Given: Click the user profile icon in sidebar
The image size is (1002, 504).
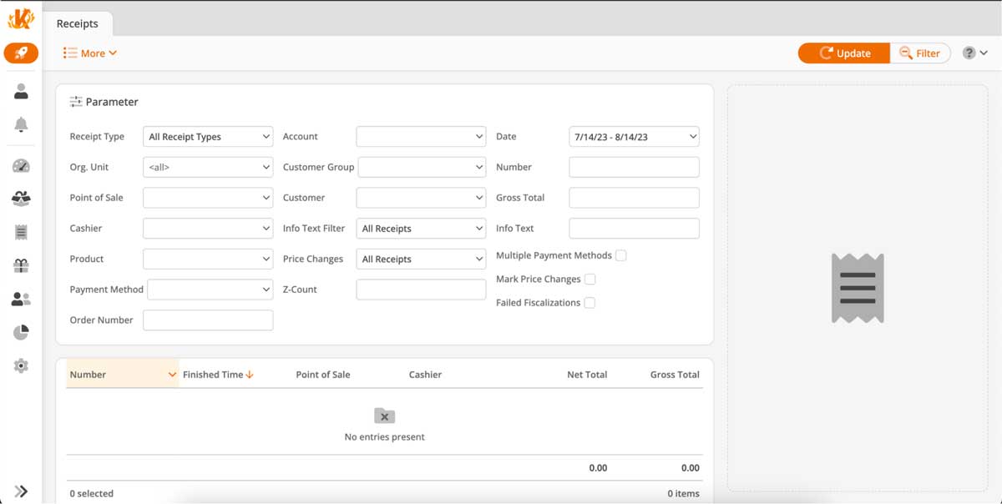Looking at the screenshot, I should 21,92.
